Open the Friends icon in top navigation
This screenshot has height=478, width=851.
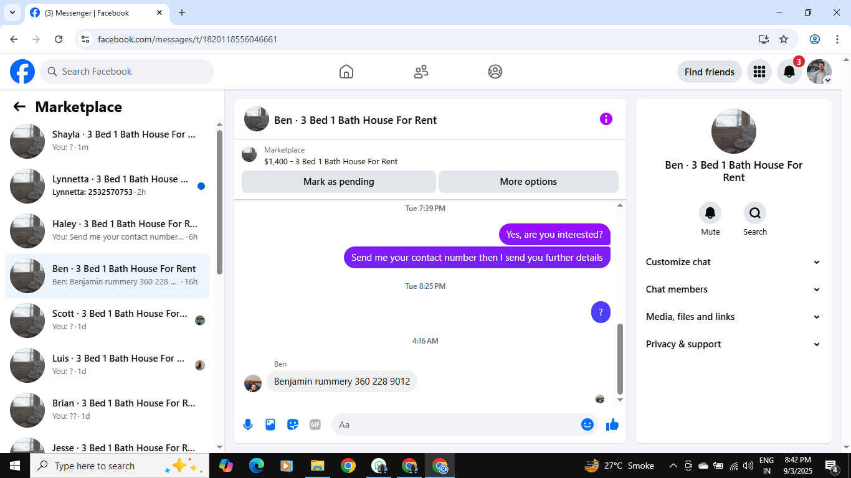pyautogui.click(x=421, y=72)
